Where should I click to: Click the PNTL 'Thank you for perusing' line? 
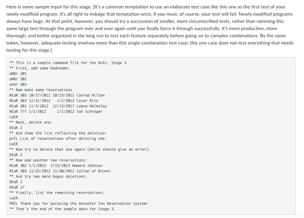point(79,204)
